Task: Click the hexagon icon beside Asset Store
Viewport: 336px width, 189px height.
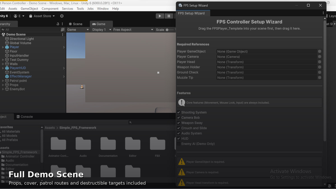Action: pos(62,16)
